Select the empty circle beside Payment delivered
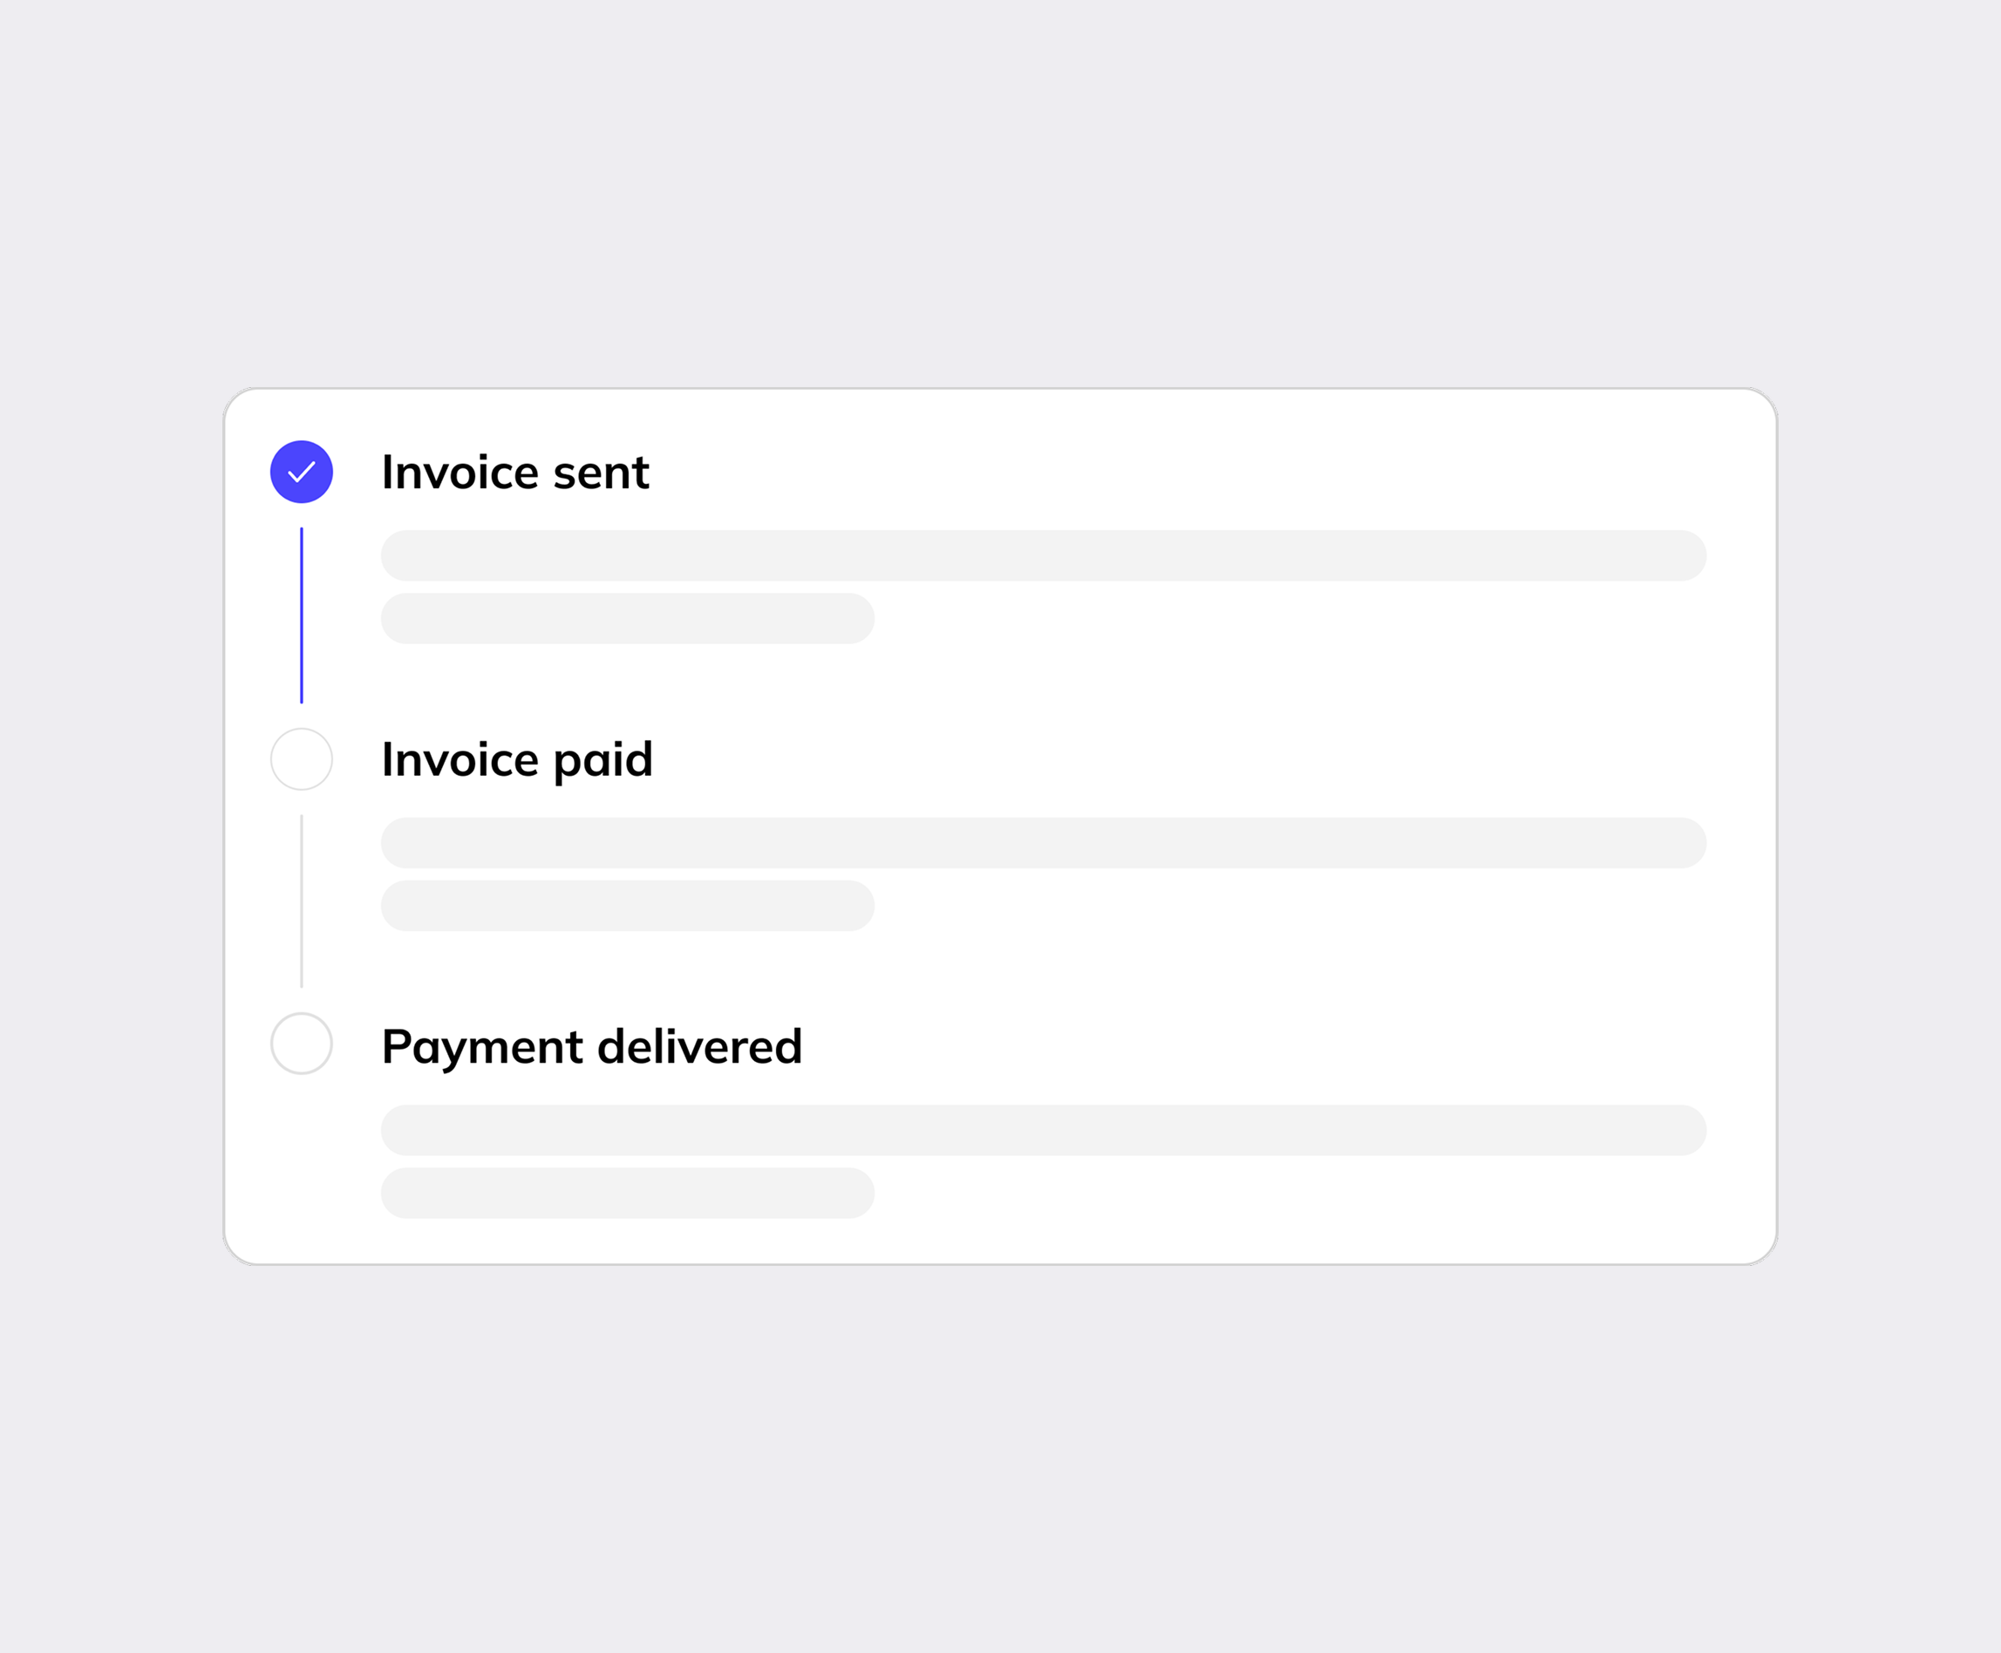The width and height of the screenshot is (2001, 1653). (301, 1044)
